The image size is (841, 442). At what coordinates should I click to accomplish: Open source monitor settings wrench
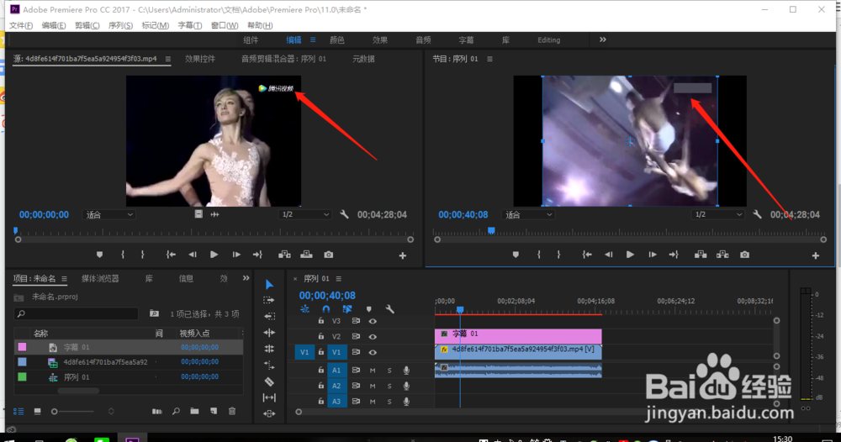[344, 214]
